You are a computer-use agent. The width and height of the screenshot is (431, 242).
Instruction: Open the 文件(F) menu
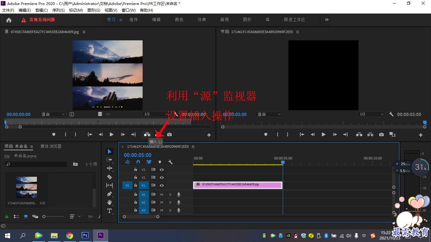8,10
